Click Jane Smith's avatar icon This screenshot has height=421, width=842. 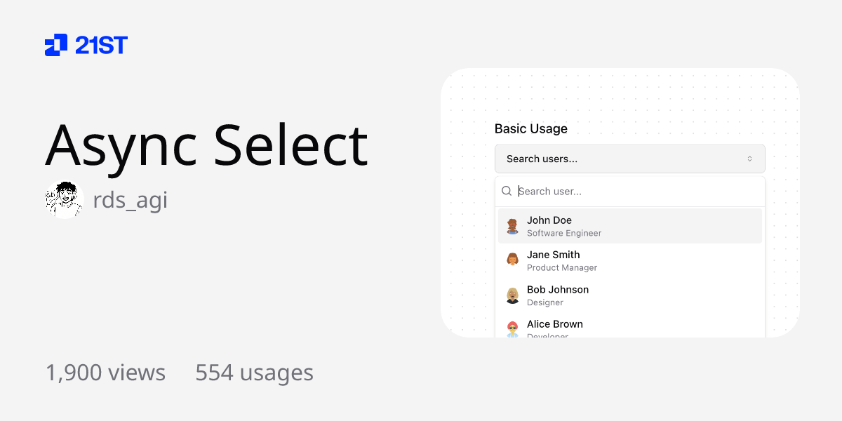pos(512,260)
